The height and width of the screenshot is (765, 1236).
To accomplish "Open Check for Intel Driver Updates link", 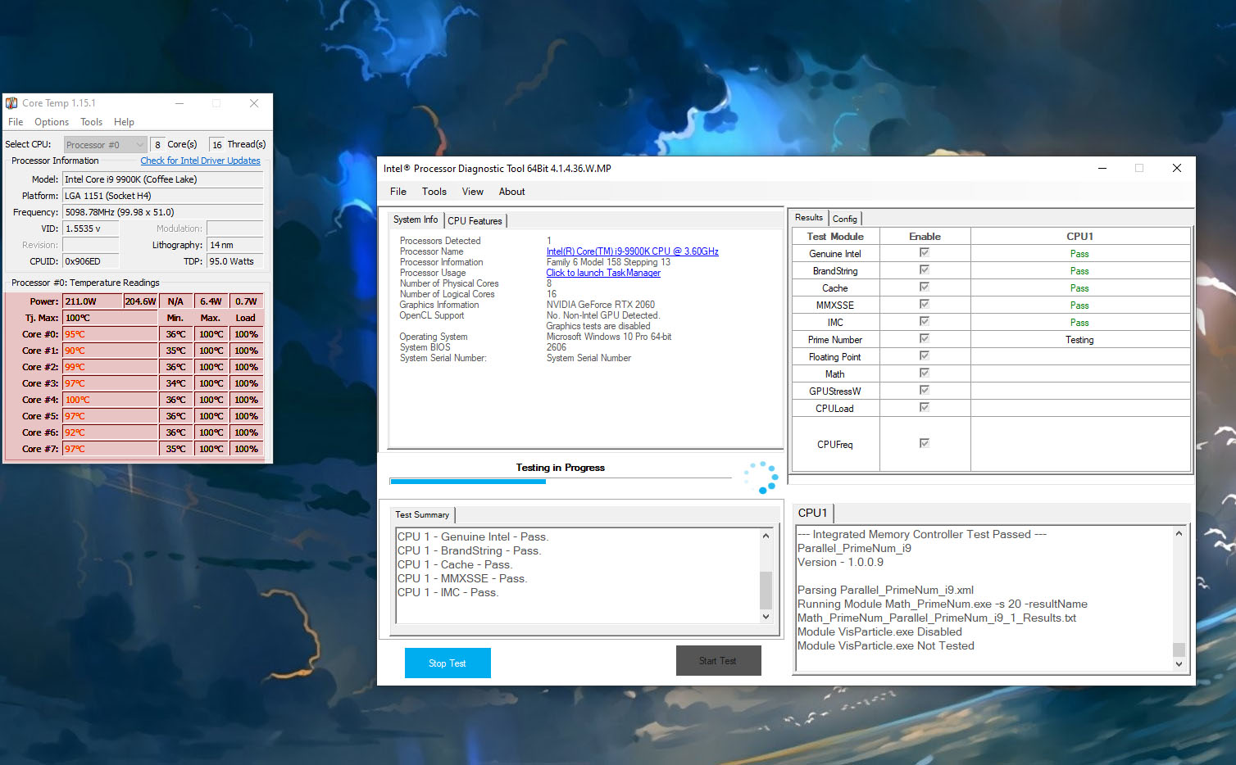I will [200, 161].
